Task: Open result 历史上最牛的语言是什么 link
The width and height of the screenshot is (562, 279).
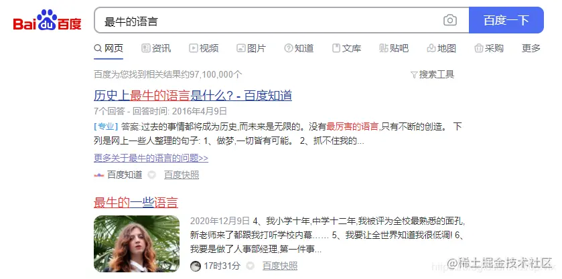Action: 193,96
